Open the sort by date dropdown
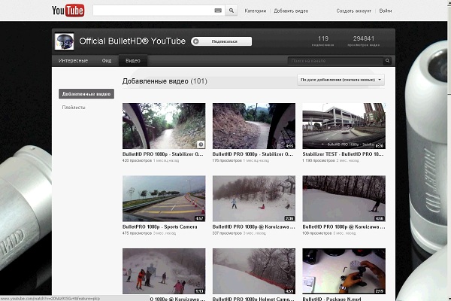 point(341,80)
